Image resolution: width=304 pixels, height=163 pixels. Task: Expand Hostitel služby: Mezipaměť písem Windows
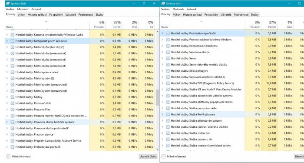coord(7,41)
